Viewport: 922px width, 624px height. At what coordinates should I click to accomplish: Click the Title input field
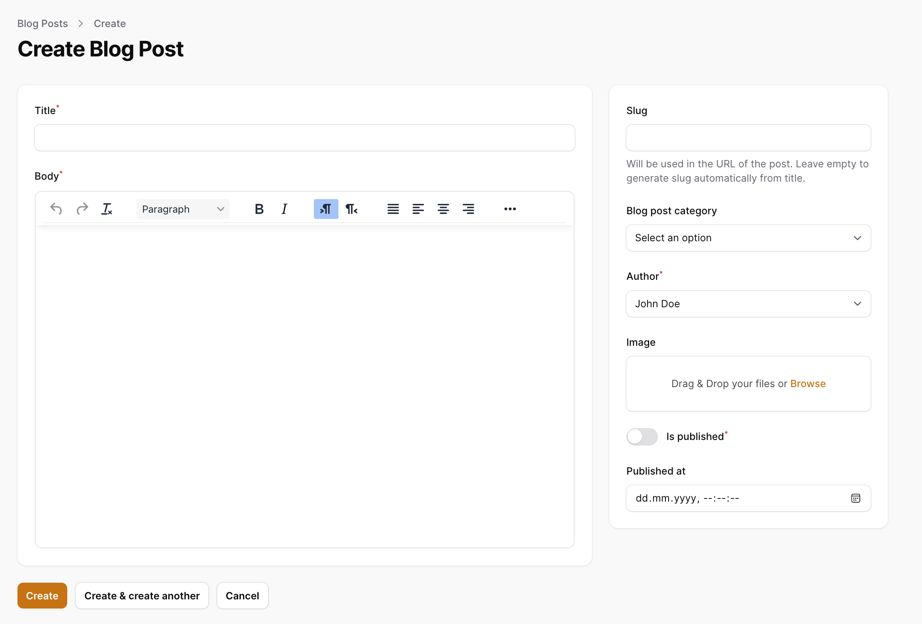pos(305,137)
